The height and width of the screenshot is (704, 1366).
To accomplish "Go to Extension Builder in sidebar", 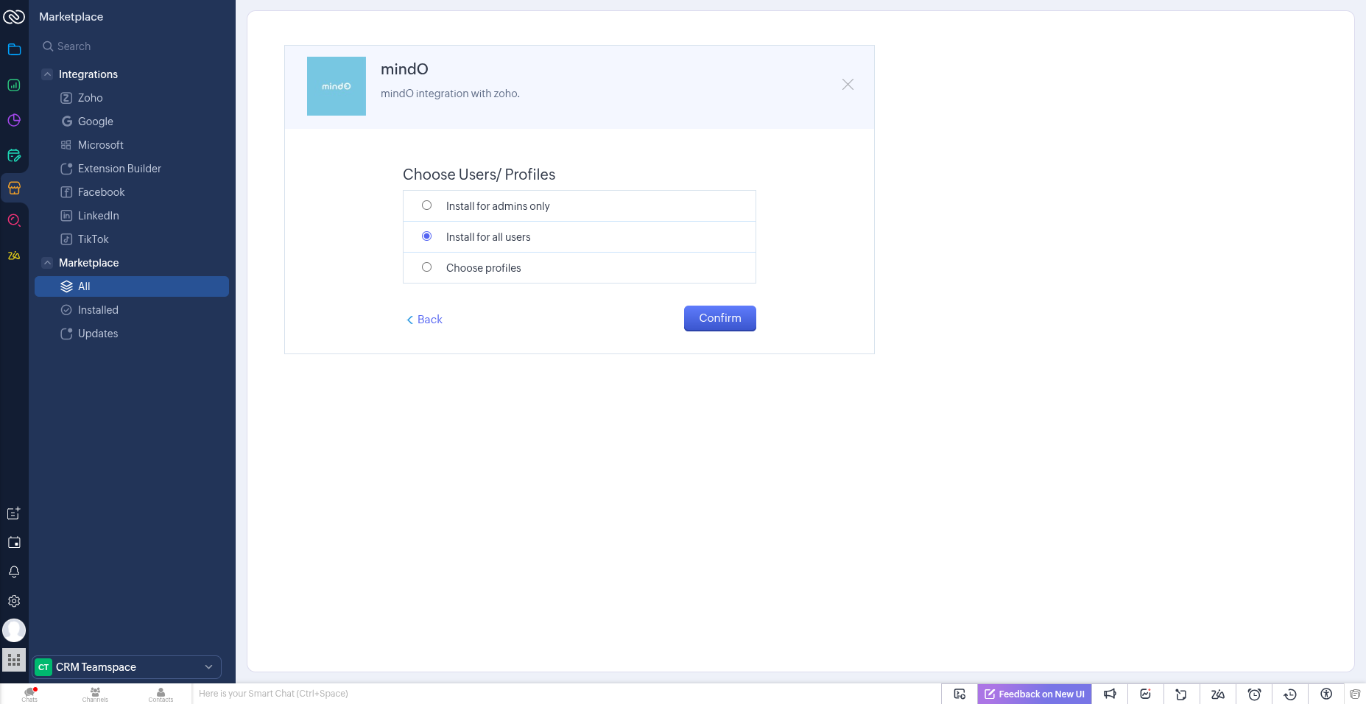I will (119, 169).
